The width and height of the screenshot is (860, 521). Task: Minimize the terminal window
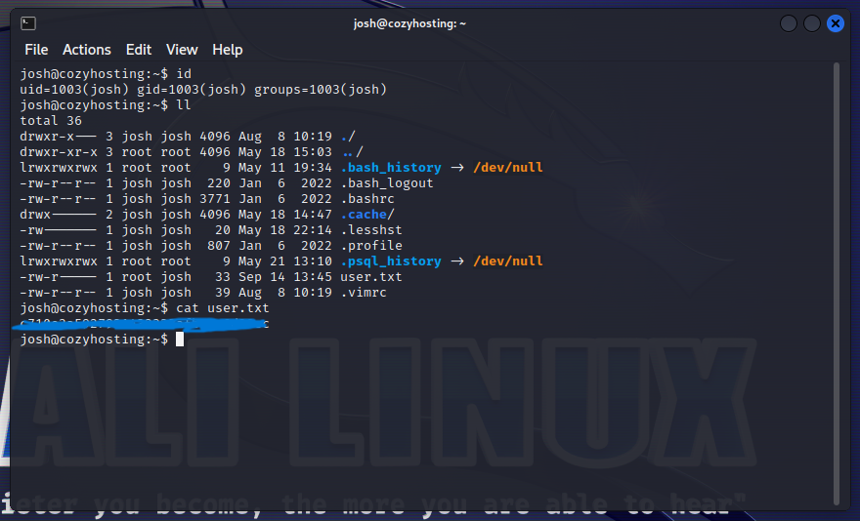[789, 23]
